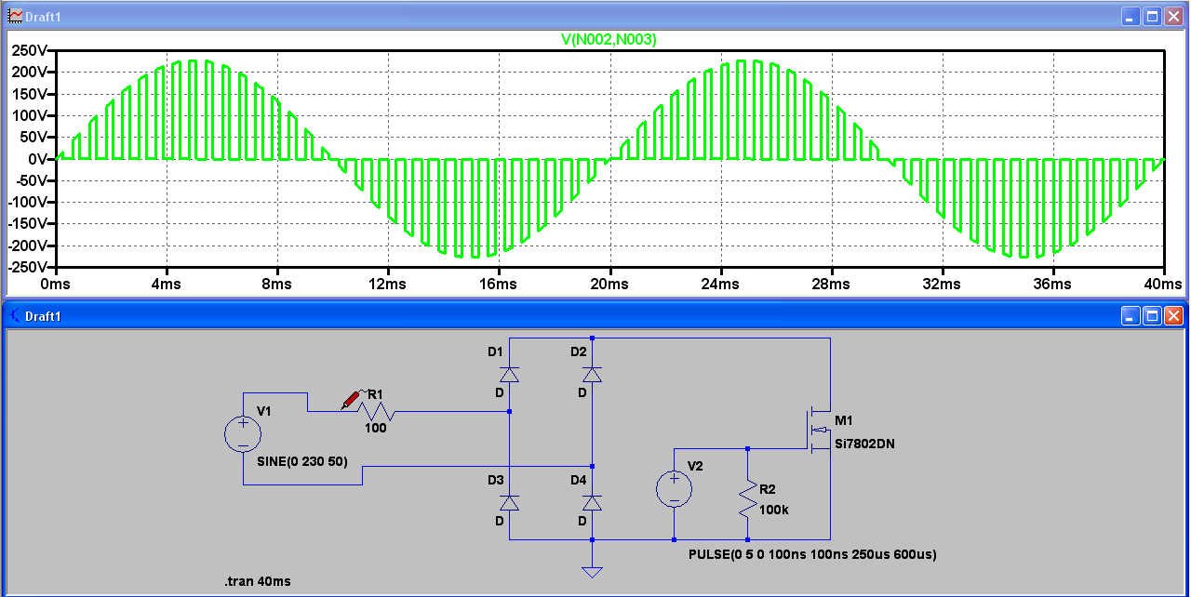Click the schematic window title icon

(15, 316)
